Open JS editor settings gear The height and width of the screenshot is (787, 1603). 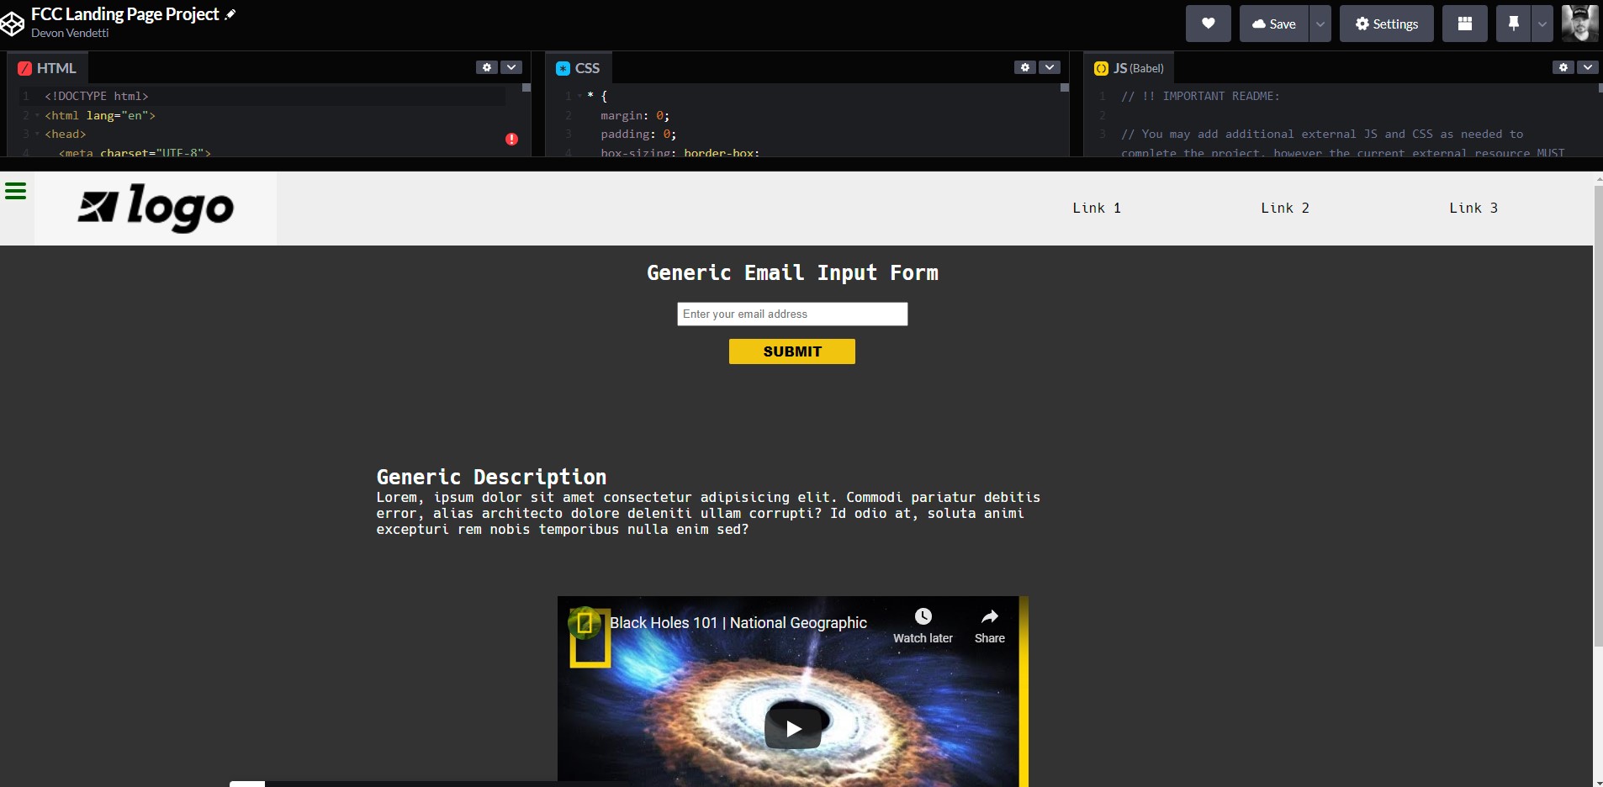(x=1563, y=67)
